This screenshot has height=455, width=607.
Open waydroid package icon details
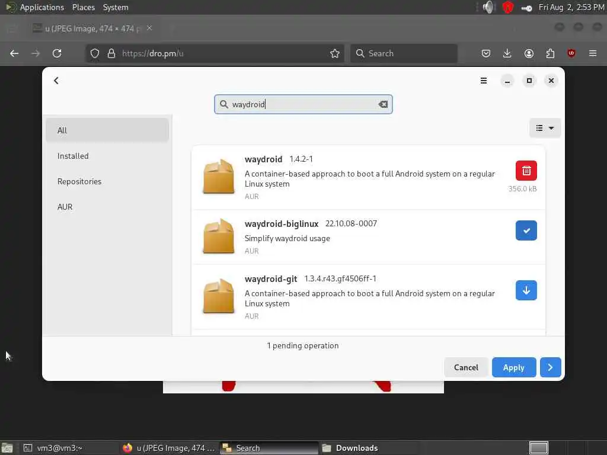[218, 177]
